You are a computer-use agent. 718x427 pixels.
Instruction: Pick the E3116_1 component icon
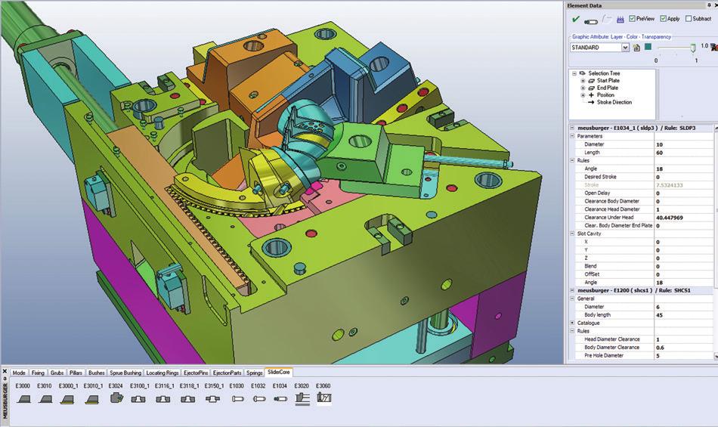163,400
